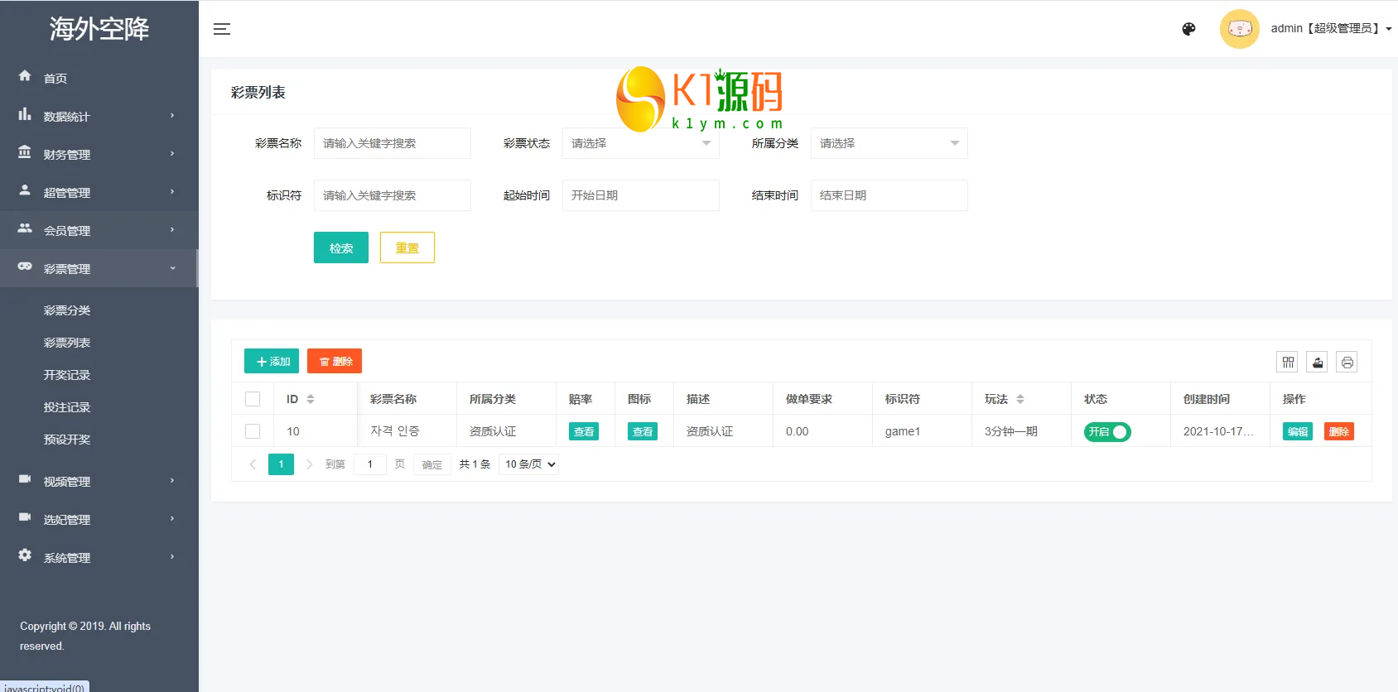Click the 开始日期 start date field

(x=641, y=195)
